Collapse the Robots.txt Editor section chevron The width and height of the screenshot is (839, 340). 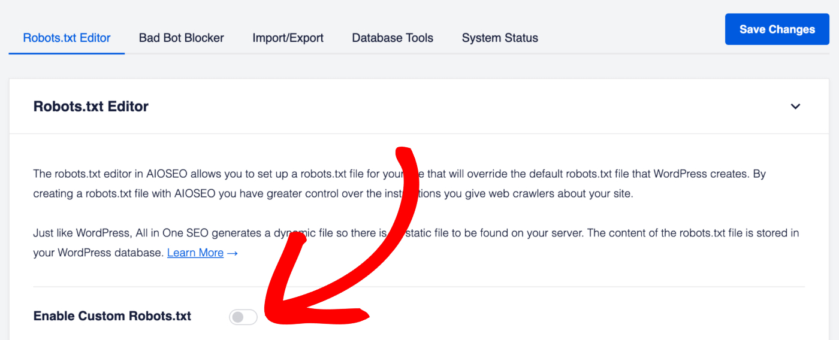[795, 107]
